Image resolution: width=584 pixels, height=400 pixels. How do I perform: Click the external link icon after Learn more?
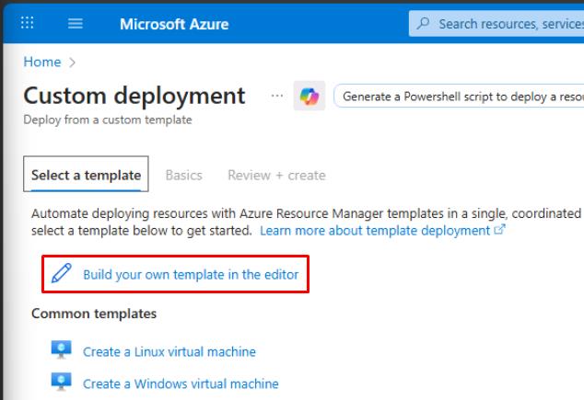pyautogui.click(x=500, y=230)
